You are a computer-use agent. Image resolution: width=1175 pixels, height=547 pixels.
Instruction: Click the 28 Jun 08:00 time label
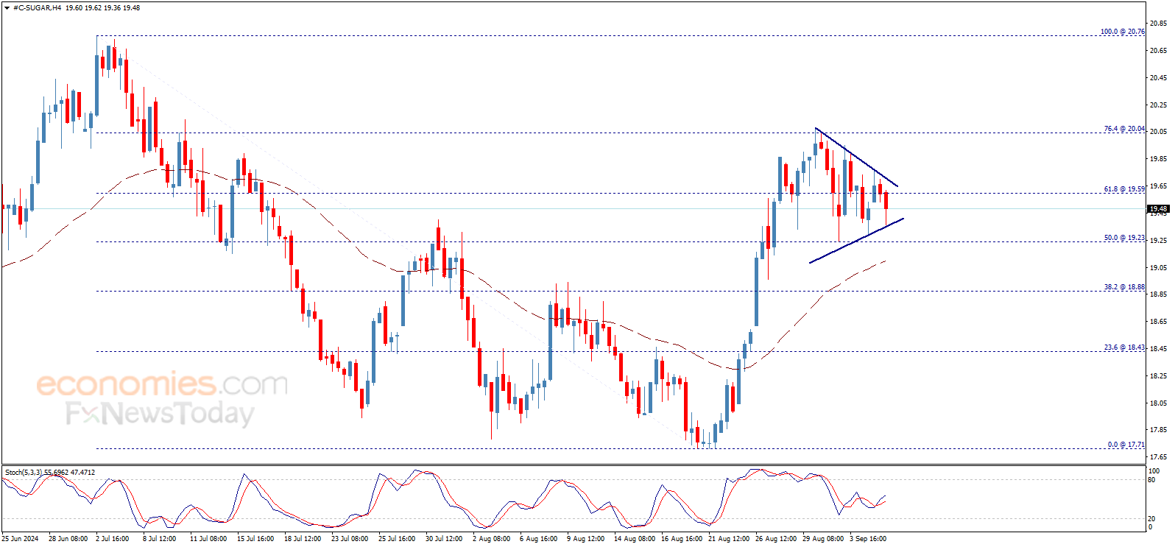(68, 539)
